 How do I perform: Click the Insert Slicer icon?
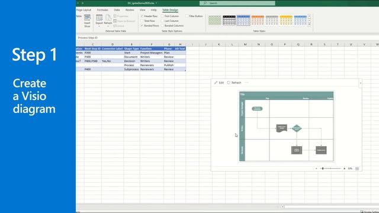[87, 18]
